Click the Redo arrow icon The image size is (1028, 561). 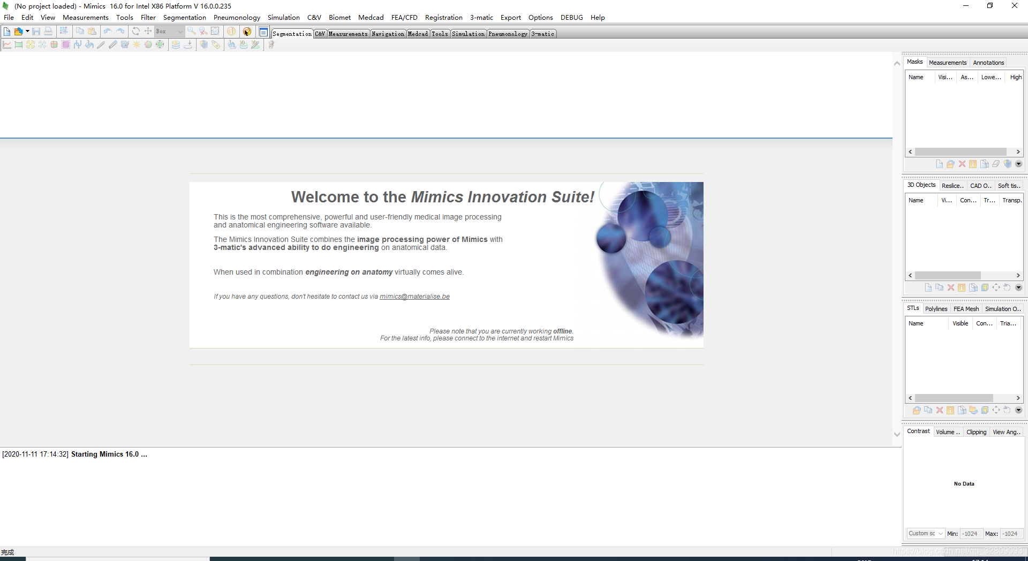(x=120, y=32)
